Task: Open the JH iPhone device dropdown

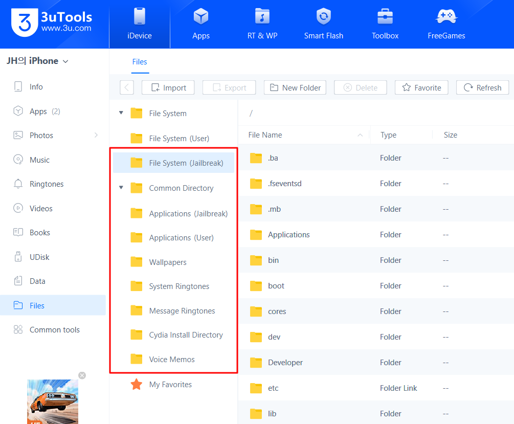Action: coord(38,61)
